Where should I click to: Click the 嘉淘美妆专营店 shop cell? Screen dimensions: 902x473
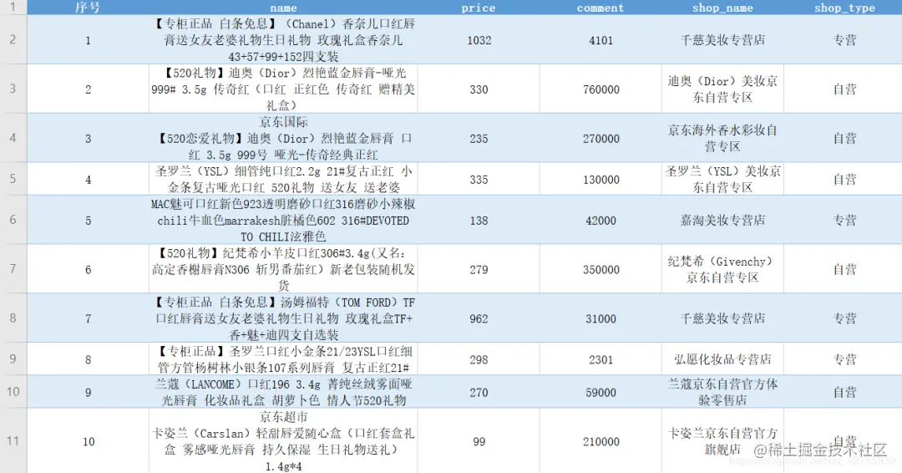[x=722, y=220]
